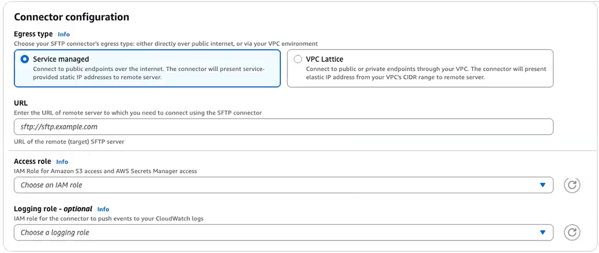Image resolution: width=599 pixels, height=253 pixels.
Task: Click the URL field label
Action: (x=21, y=103)
